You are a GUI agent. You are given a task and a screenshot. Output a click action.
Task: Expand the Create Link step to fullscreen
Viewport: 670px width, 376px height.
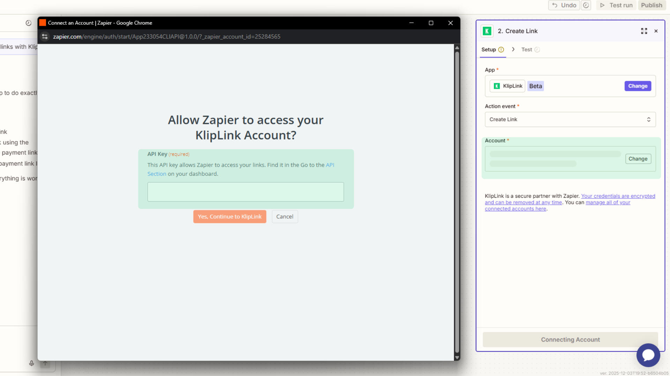pos(644,31)
